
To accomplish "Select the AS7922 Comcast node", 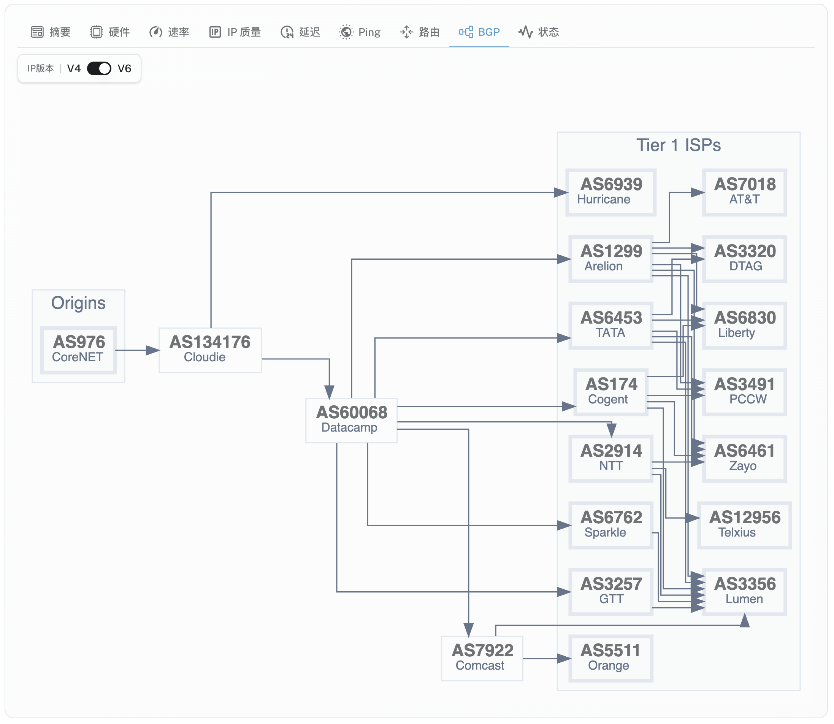I will 482,658.
